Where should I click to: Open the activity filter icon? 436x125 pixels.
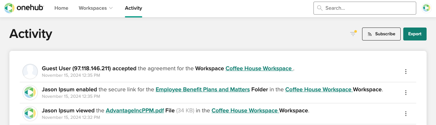point(353,34)
